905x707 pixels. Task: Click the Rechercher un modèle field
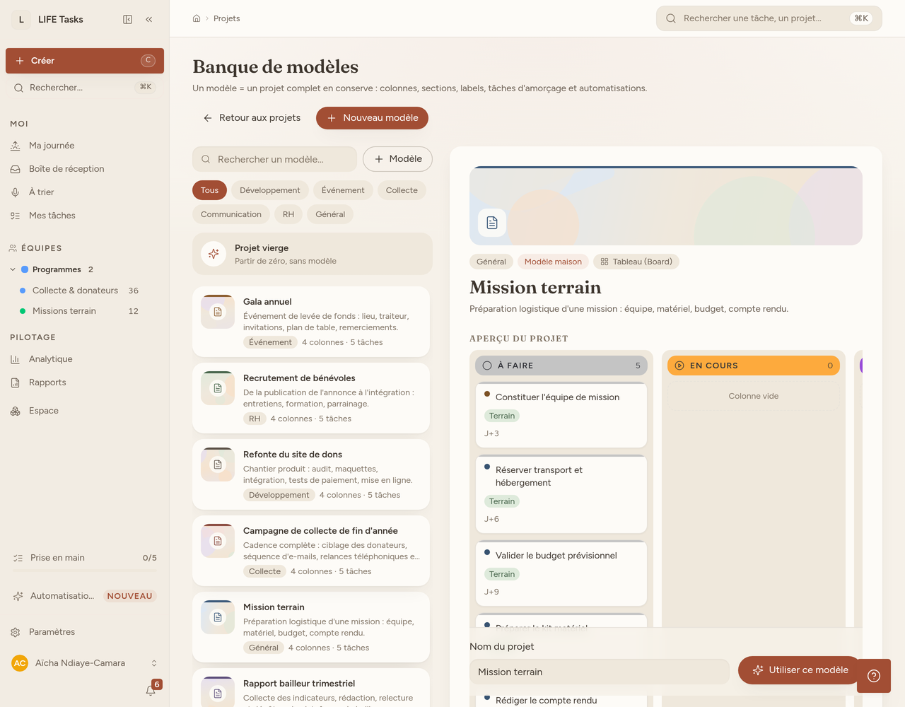275,159
